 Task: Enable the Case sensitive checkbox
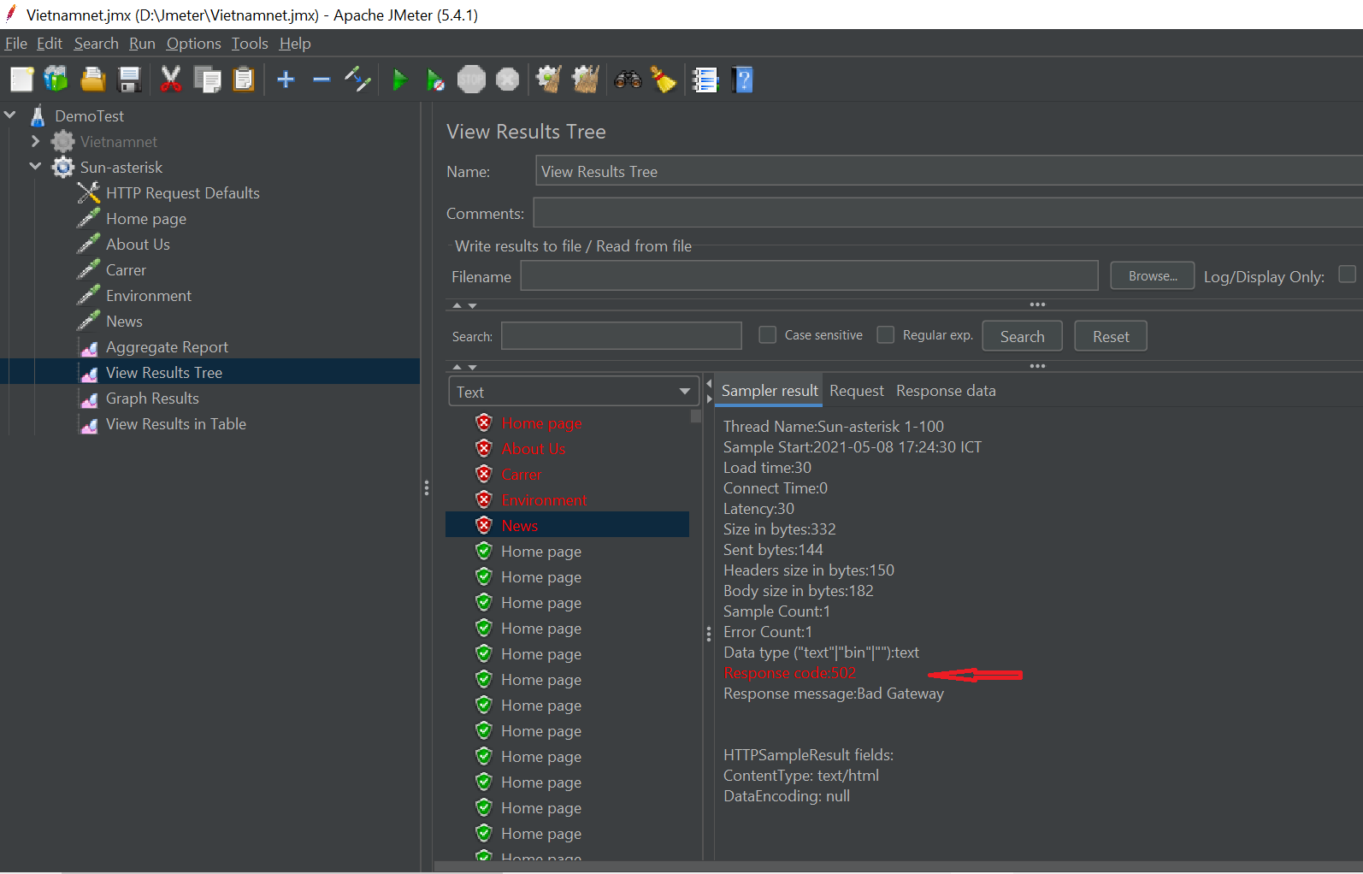[x=768, y=334]
